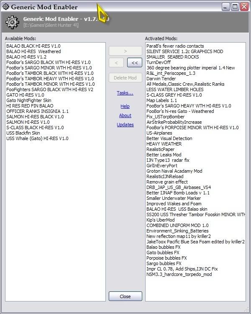Open the Help link
Screen dimensions: 251x314
[125, 106]
